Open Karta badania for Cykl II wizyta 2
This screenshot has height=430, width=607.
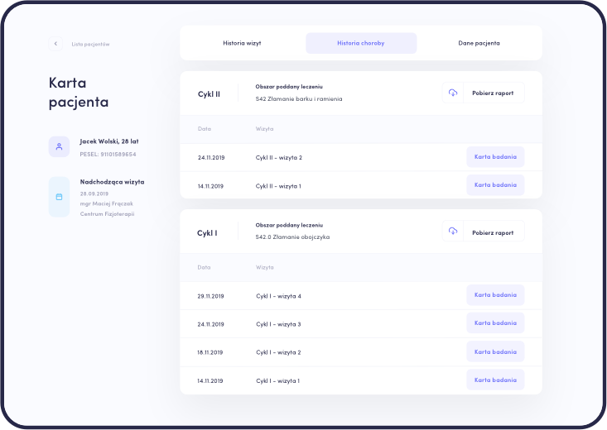[x=495, y=157]
